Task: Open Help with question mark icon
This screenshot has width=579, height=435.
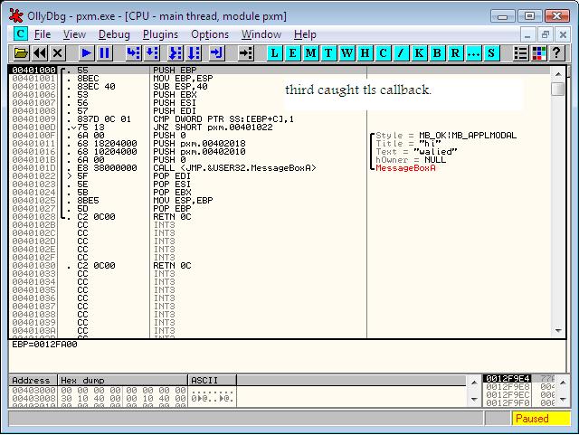Action: click(557, 53)
